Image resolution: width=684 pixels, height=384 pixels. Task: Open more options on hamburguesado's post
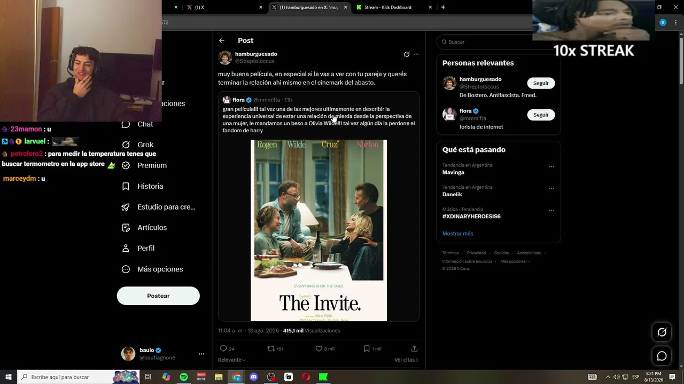(416, 54)
